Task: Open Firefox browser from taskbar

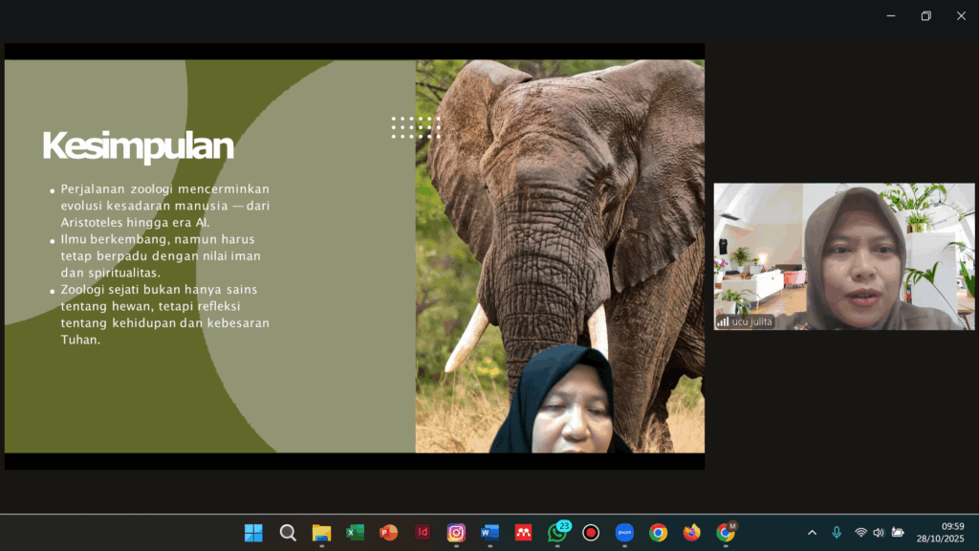Action: point(691,533)
